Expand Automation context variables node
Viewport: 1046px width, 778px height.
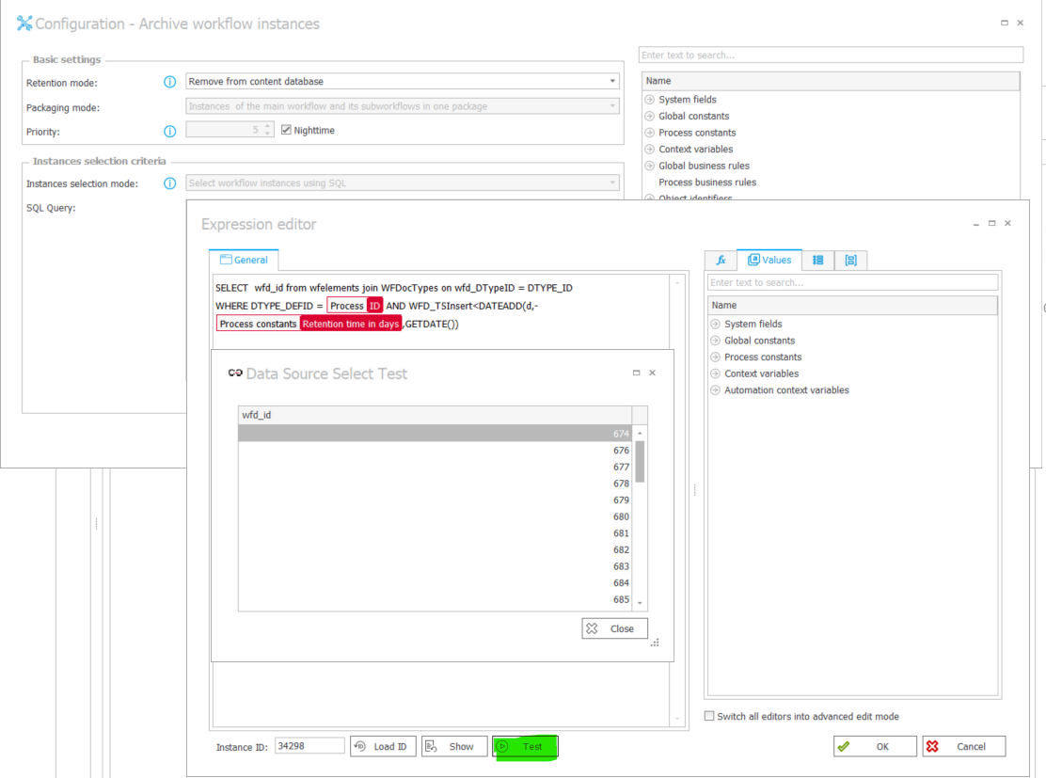[716, 390]
